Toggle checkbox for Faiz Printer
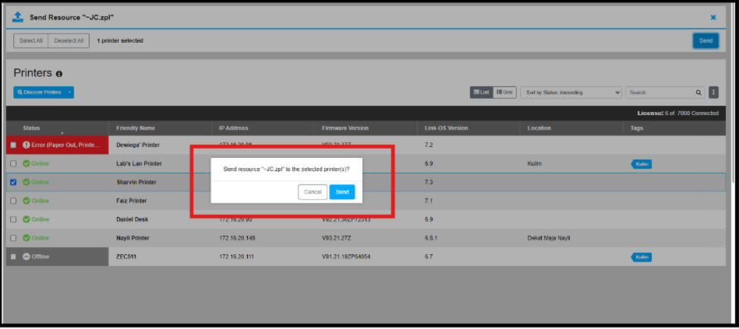Viewport: 739px width, 329px height. pos(13,200)
